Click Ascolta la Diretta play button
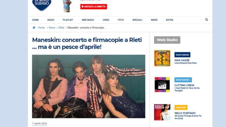 (94, 7)
